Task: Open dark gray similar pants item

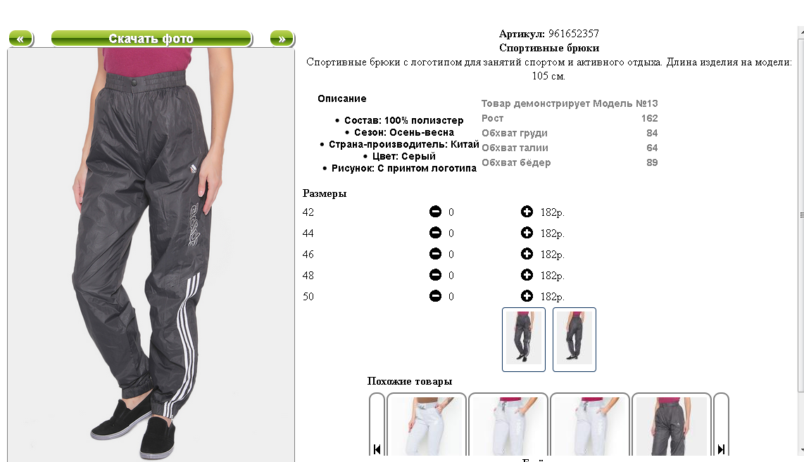Action: (x=671, y=425)
